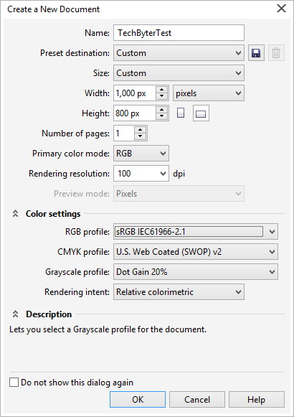Save the preset destination with the floppy icon
294x417 pixels.
coord(256,53)
